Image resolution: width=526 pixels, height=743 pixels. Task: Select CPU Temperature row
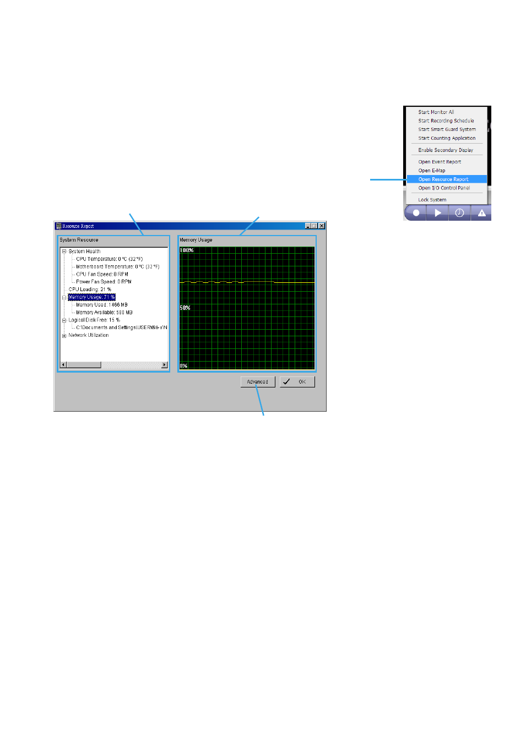[109, 259]
